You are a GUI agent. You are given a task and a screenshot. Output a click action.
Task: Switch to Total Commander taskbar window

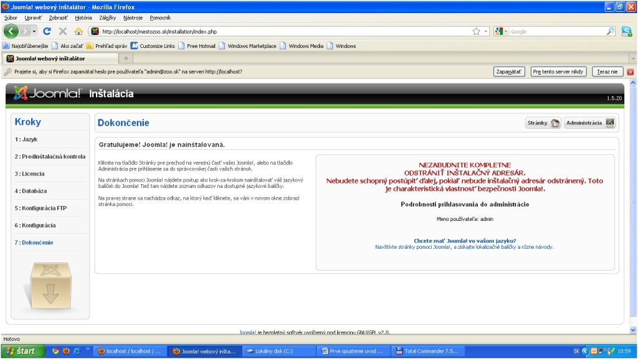point(428,351)
